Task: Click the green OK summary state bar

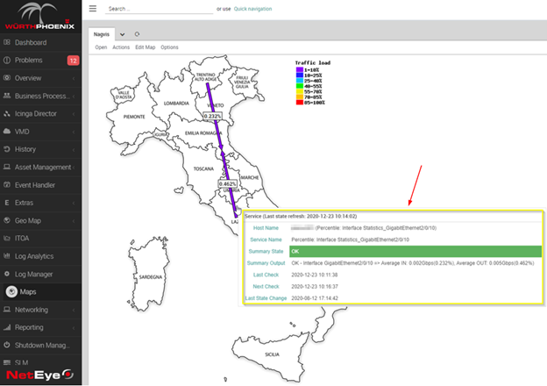Action: (416, 251)
